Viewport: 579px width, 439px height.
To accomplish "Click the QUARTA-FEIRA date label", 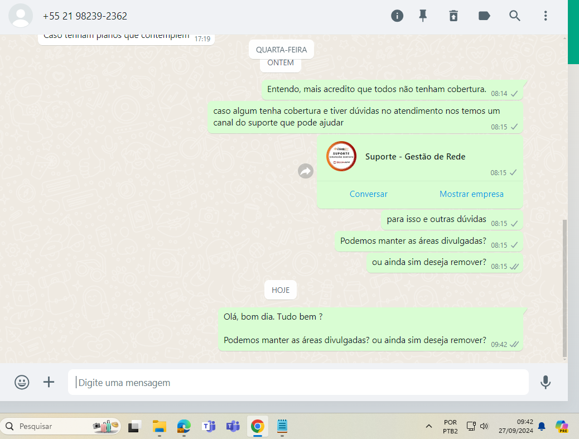I will [281, 50].
